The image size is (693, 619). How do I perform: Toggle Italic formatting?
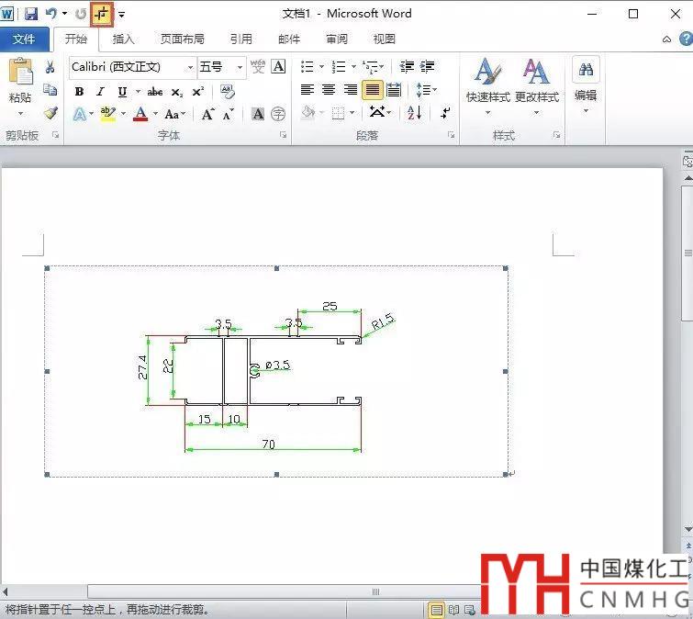tap(100, 92)
